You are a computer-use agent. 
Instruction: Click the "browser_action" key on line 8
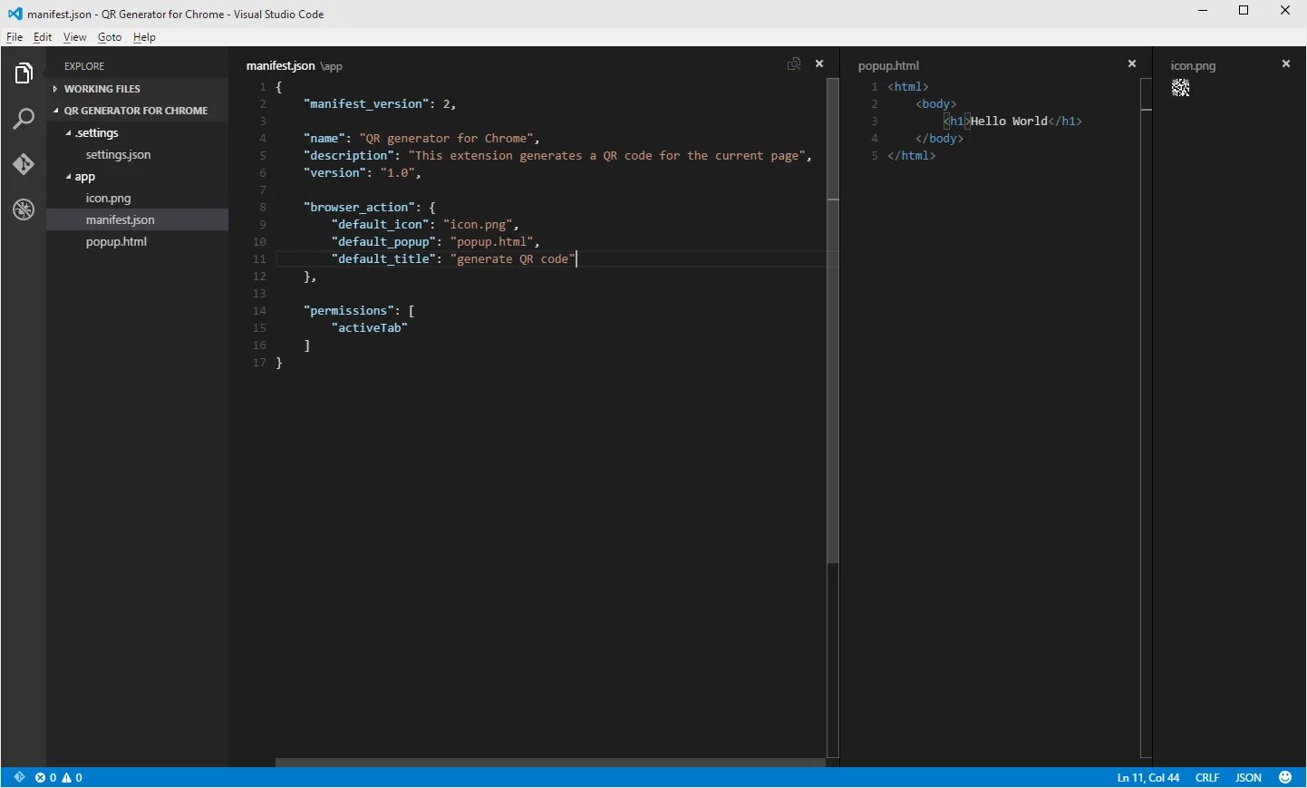tap(359, 208)
